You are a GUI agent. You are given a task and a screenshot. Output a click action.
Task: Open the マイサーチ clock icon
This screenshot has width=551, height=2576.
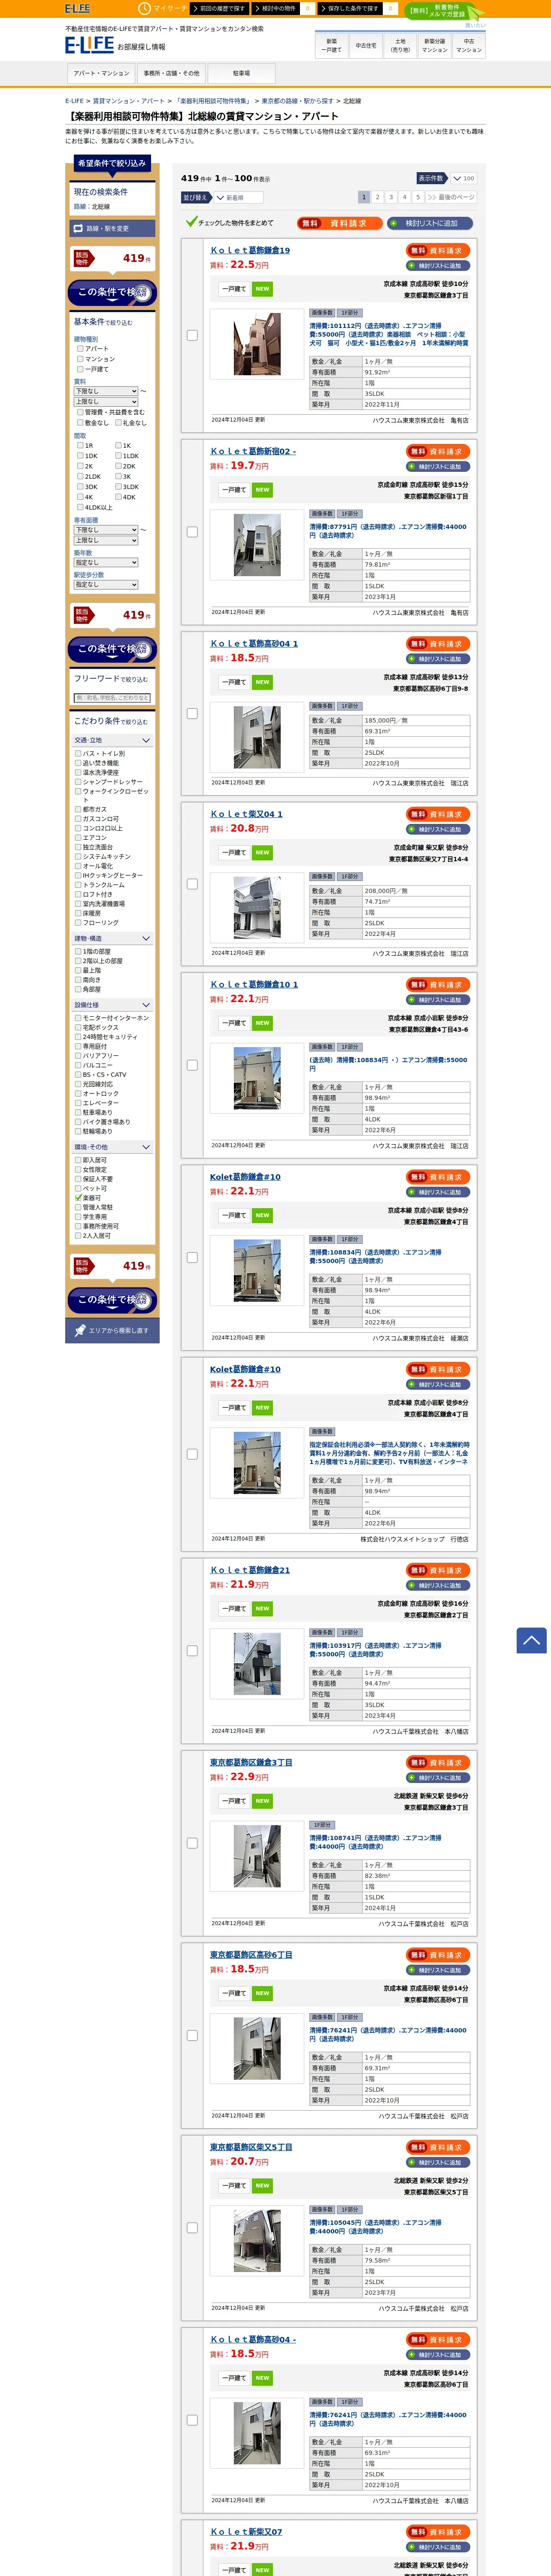144,8
